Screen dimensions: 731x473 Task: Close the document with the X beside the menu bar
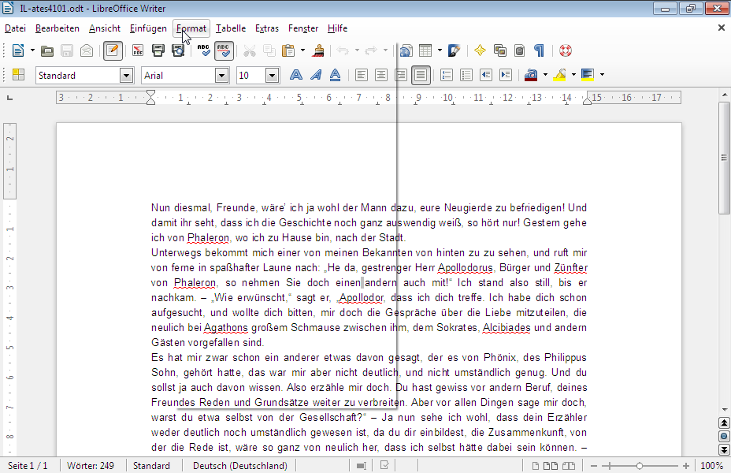click(x=722, y=28)
